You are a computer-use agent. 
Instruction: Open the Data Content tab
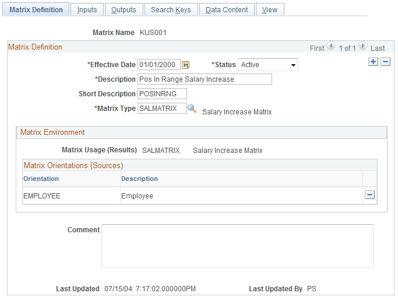click(x=227, y=10)
